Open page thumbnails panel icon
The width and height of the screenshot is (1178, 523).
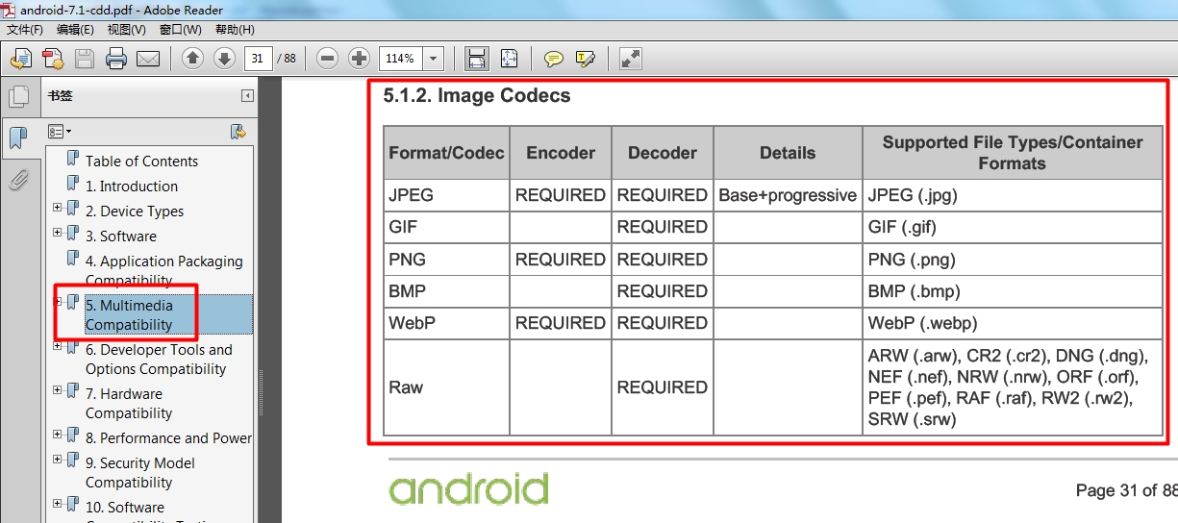(18, 96)
